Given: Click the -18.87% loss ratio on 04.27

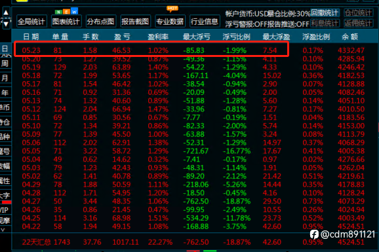Looking at the screenshot, I should [x=237, y=201].
